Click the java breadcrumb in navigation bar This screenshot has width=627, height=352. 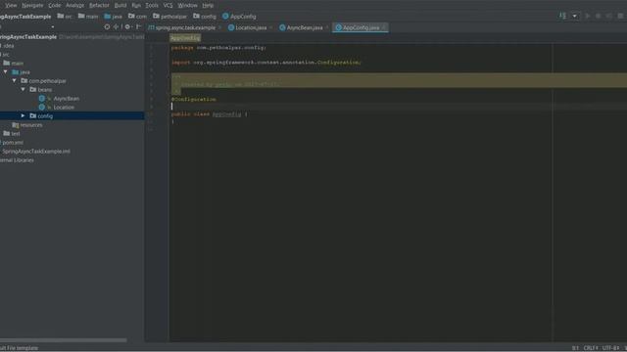114,17
